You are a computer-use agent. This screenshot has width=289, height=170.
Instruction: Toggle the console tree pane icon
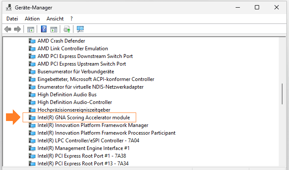click(x=31, y=29)
